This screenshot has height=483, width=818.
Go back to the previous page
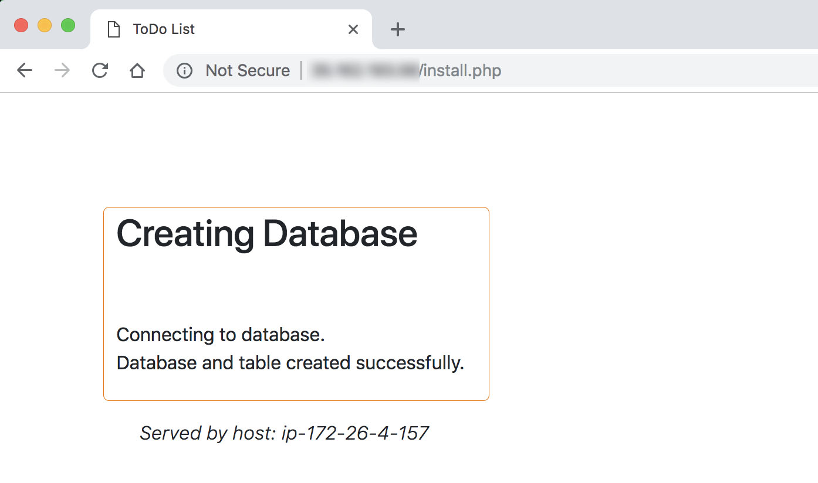(25, 71)
